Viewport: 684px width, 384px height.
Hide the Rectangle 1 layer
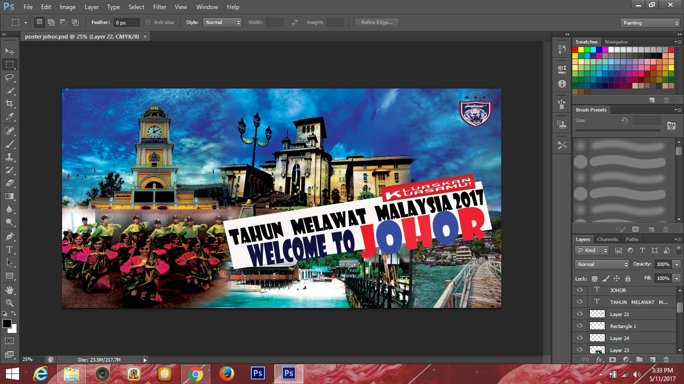580,325
